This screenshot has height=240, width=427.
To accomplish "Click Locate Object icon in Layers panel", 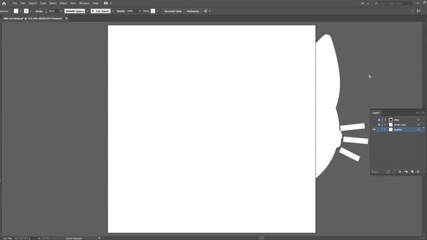I will 394,172.
